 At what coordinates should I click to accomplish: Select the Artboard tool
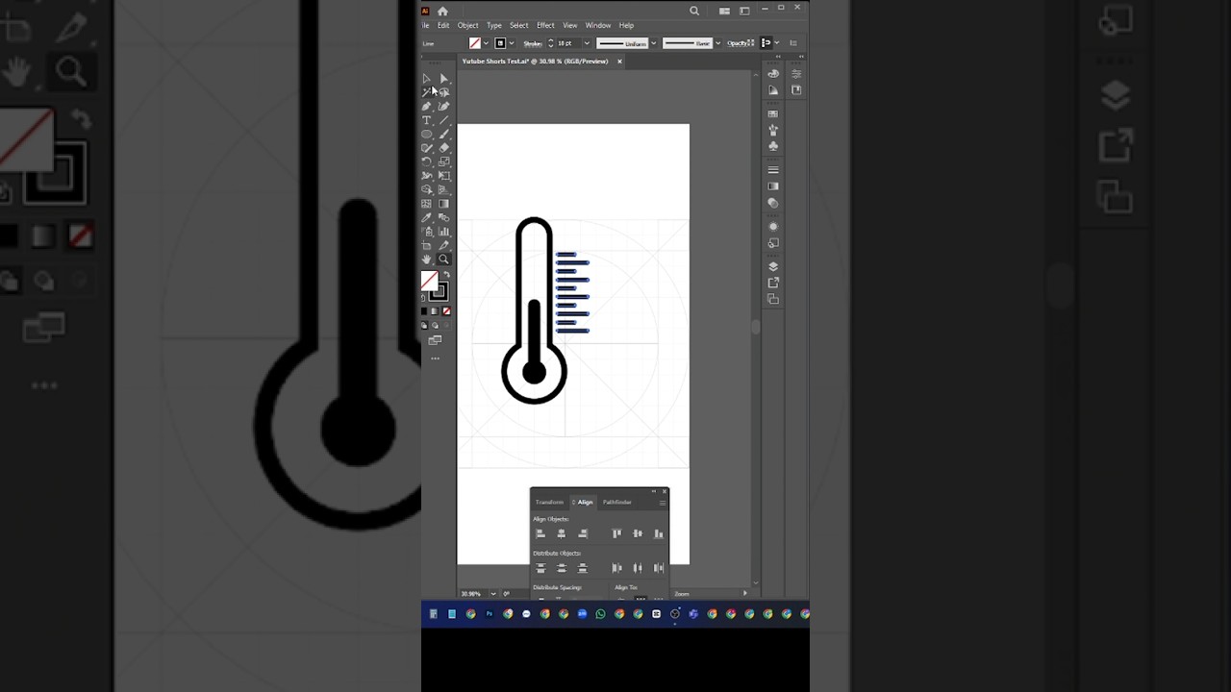pos(427,245)
